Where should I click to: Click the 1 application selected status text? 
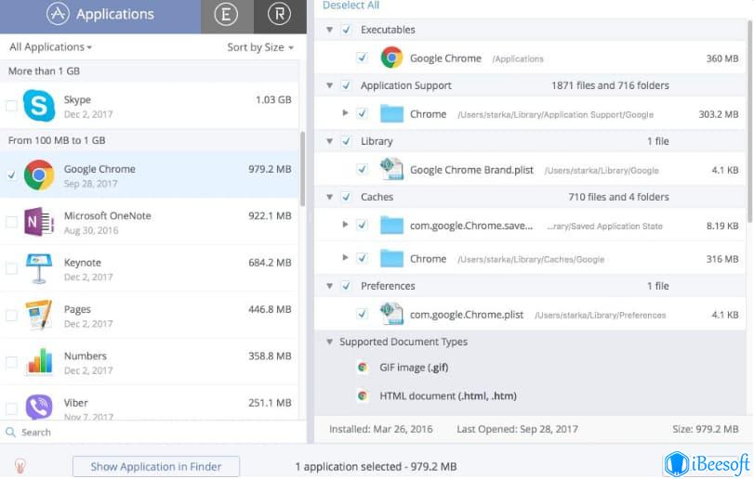point(376,467)
